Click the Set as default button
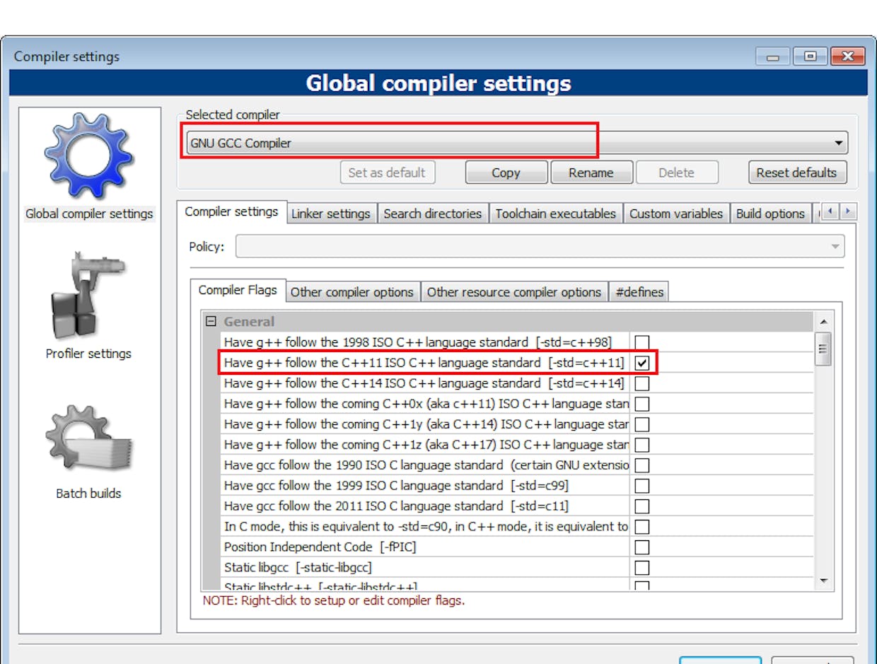877x664 pixels. coord(387,173)
